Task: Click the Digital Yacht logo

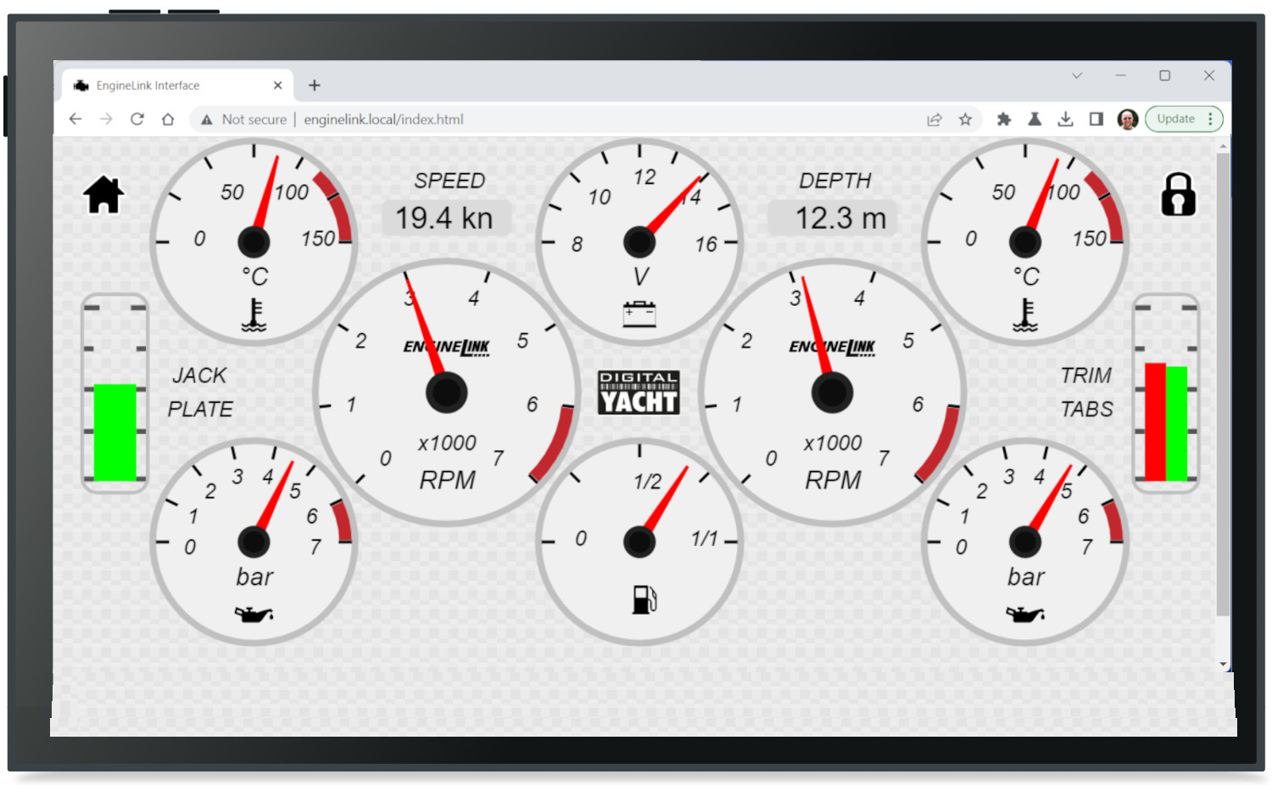Action: [x=639, y=392]
